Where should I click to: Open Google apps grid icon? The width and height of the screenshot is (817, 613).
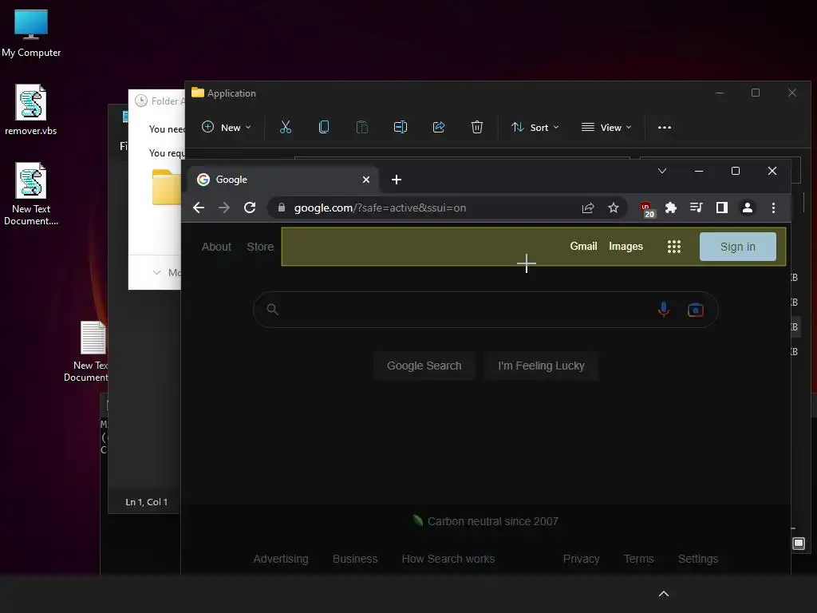pyautogui.click(x=674, y=247)
